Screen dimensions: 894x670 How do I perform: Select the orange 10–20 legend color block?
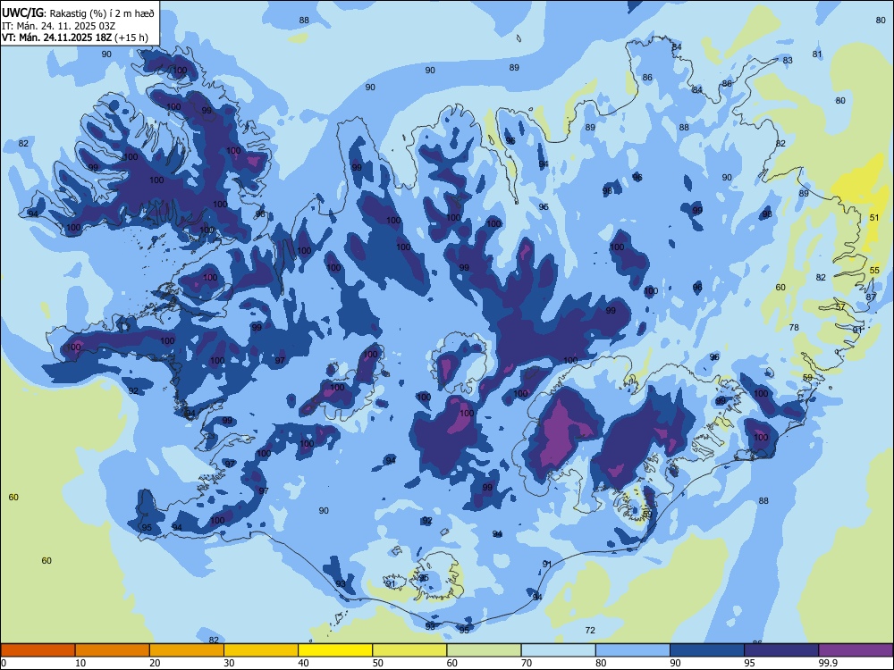click(113, 650)
